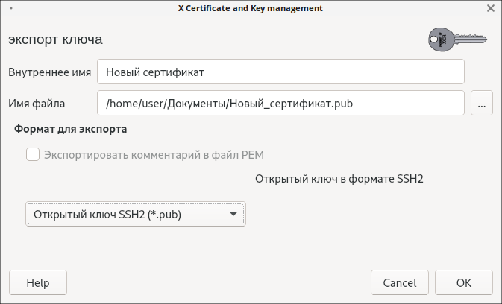
Task: Click the export format dropdown arrow
Action: click(233, 215)
